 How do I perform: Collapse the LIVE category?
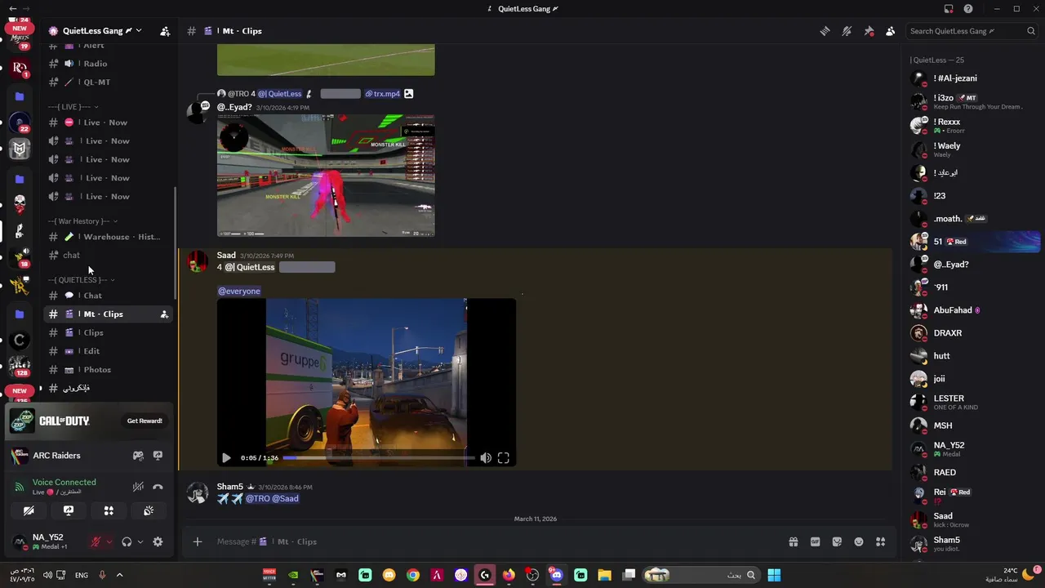pos(73,107)
